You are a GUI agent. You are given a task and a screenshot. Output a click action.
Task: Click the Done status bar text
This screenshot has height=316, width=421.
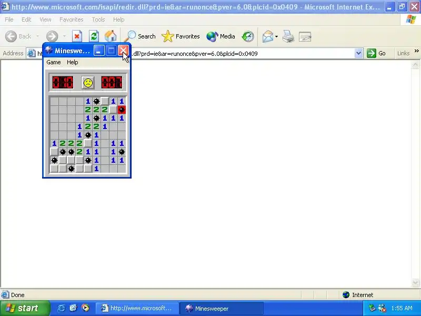pos(18,295)
